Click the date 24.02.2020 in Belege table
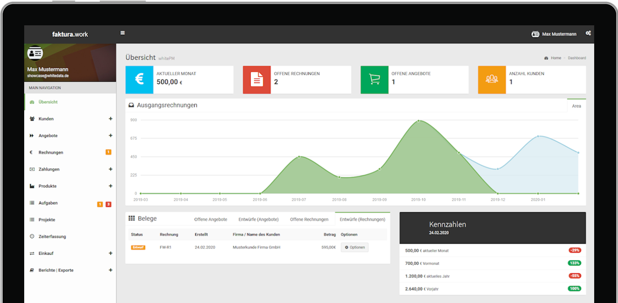 205,247
